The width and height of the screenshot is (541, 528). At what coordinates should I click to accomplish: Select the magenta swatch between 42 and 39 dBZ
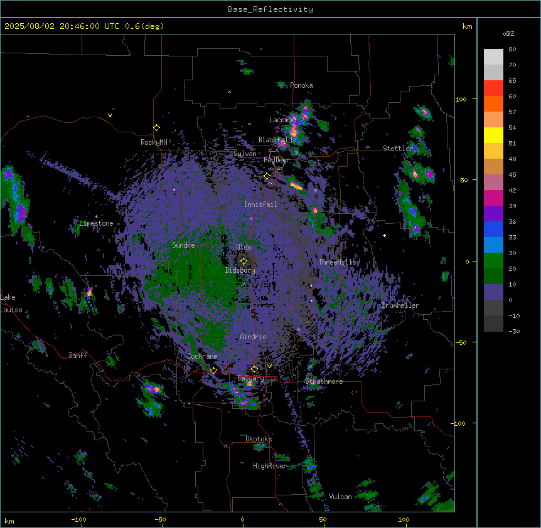click(x=493, y=198)
